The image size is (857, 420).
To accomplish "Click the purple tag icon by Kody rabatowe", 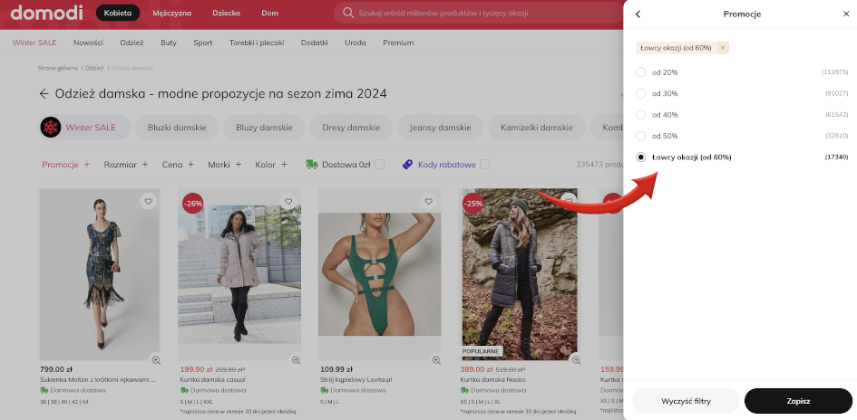I will click(407, 164).
